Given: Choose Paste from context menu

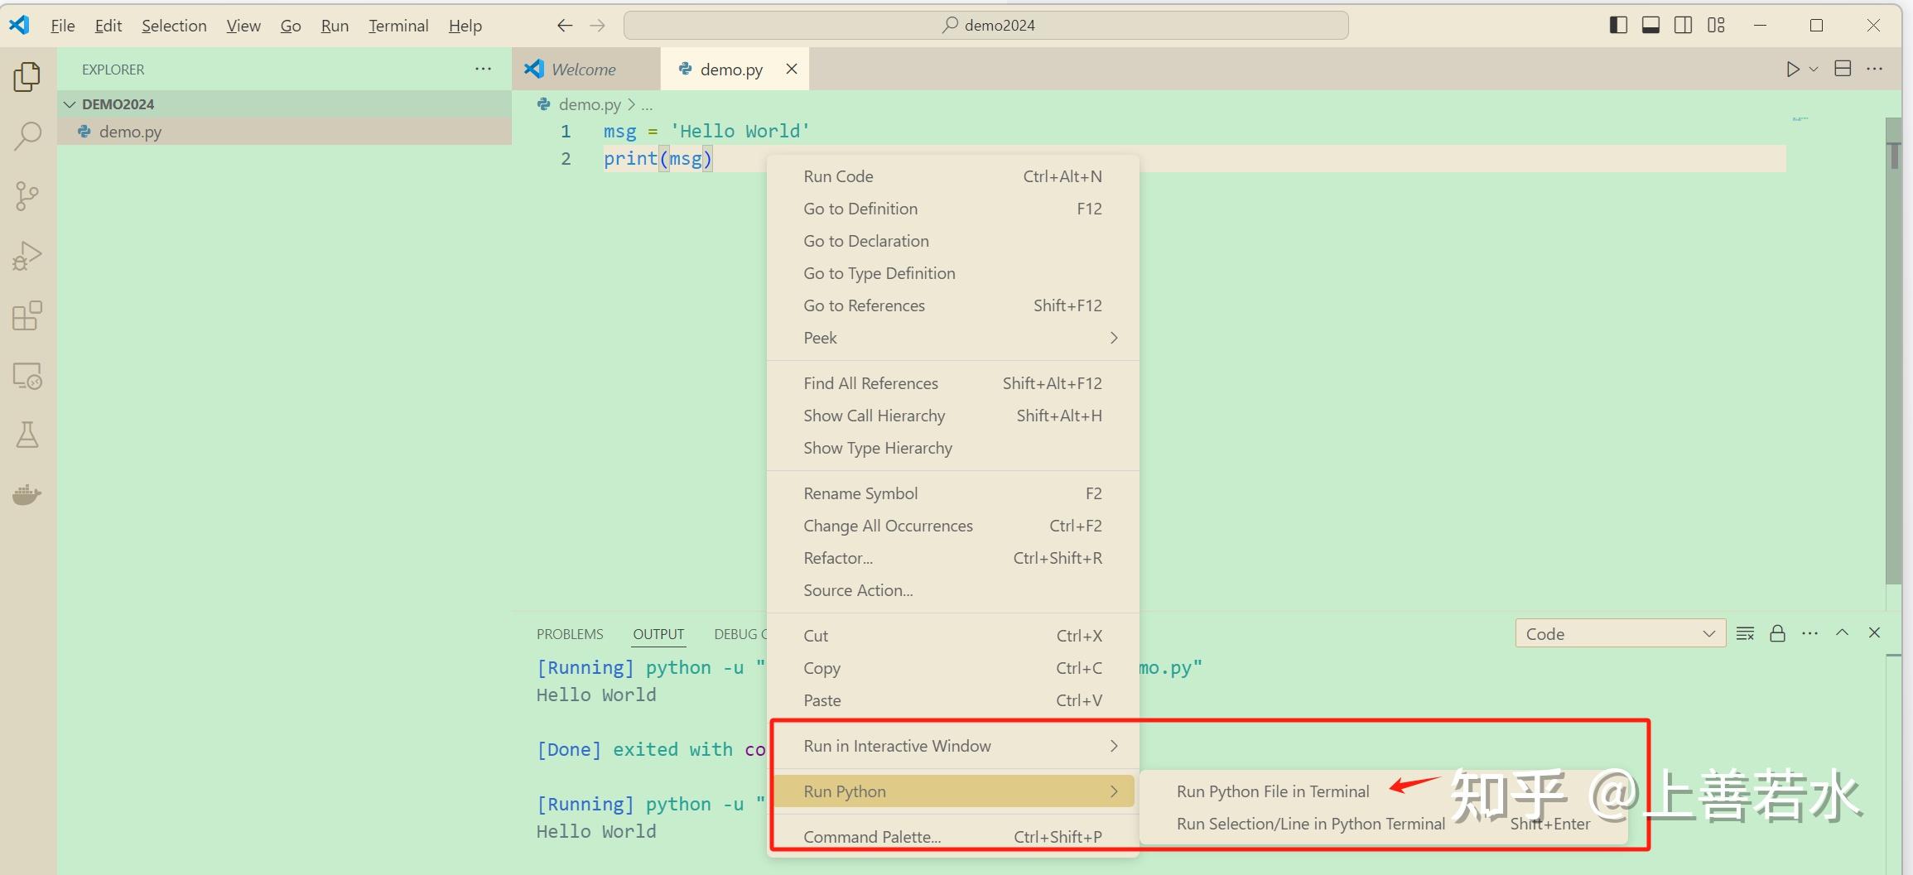Looking at the screenshot, I should click(952, 700).
